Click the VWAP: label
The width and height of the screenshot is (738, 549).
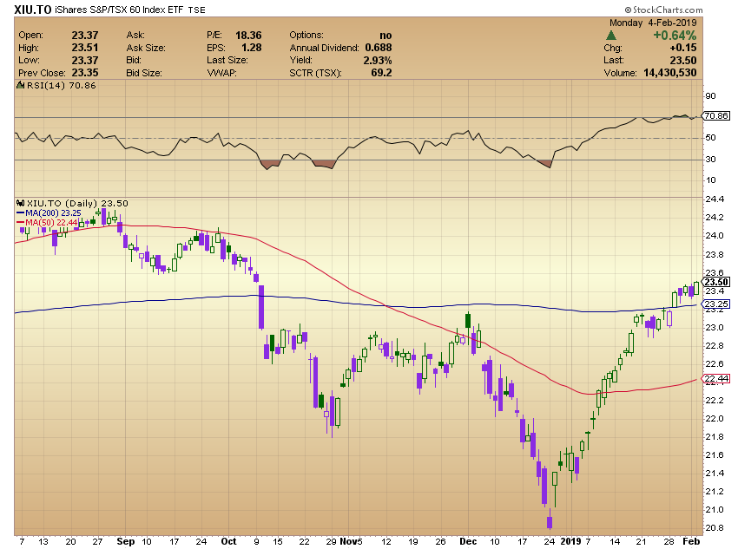pos(221,73)
